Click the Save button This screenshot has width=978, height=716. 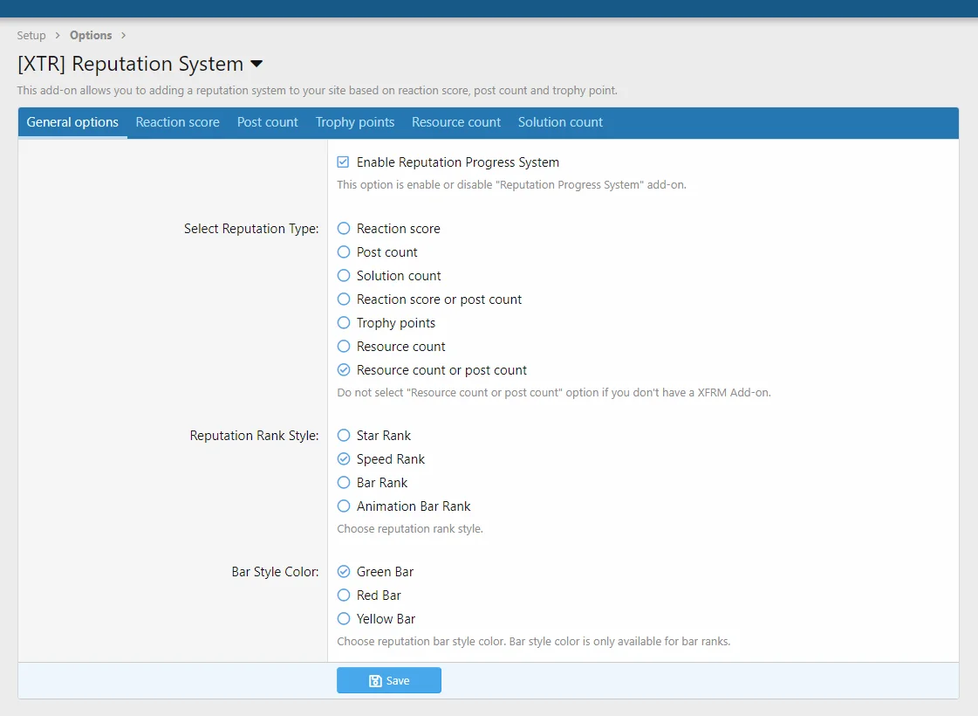389,680
